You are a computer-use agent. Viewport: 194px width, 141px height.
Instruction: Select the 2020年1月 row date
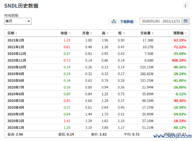point(16,127)
